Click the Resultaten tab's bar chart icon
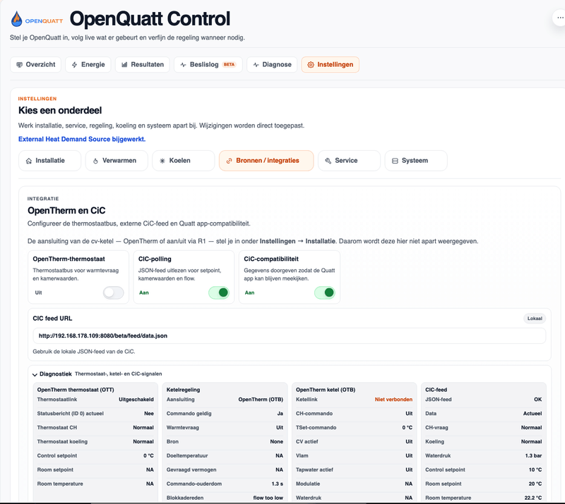The width and height of the screenshot is (565, 504). pyautogui.click(x=124, y=65)
